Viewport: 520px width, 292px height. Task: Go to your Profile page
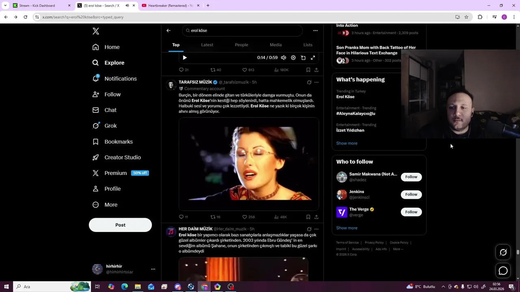pyautogui.click(x=106, y=189)
